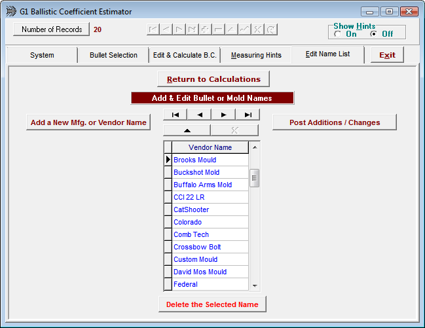The width and height of the screenshot is (425, 328).
Task: Click the arrow application icon in title bar
Action: pyautogui.click(x=11, y=11)
